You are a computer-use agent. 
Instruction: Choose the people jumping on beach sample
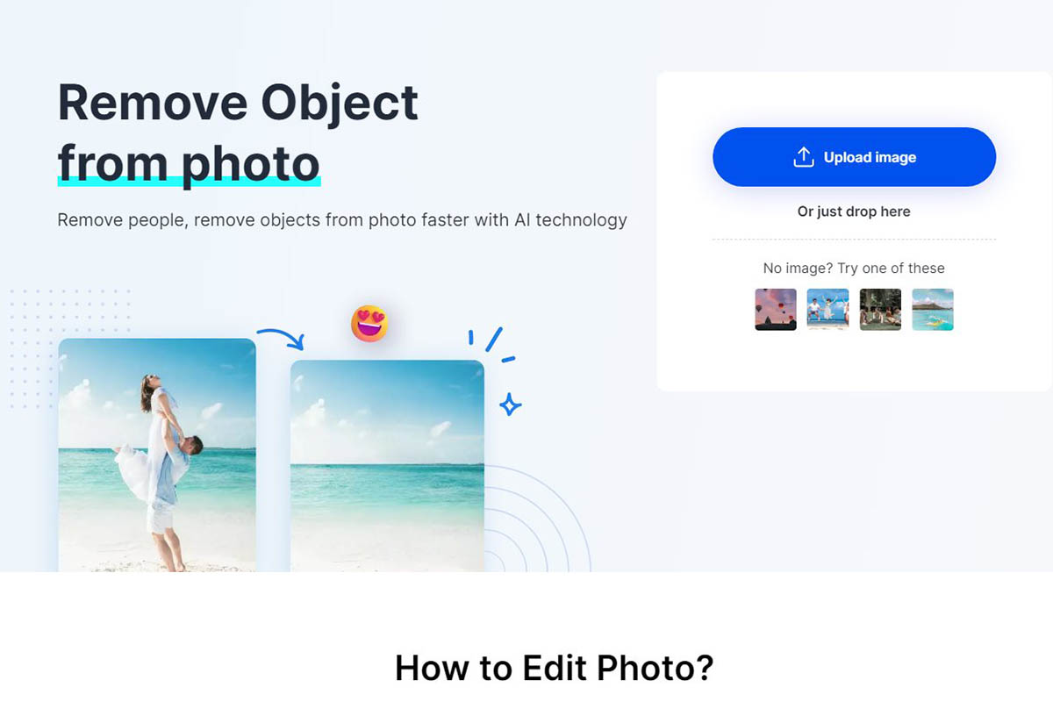coord(827,309)
